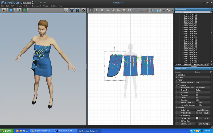Select the edit sewing arrow tool

point(153,10)
